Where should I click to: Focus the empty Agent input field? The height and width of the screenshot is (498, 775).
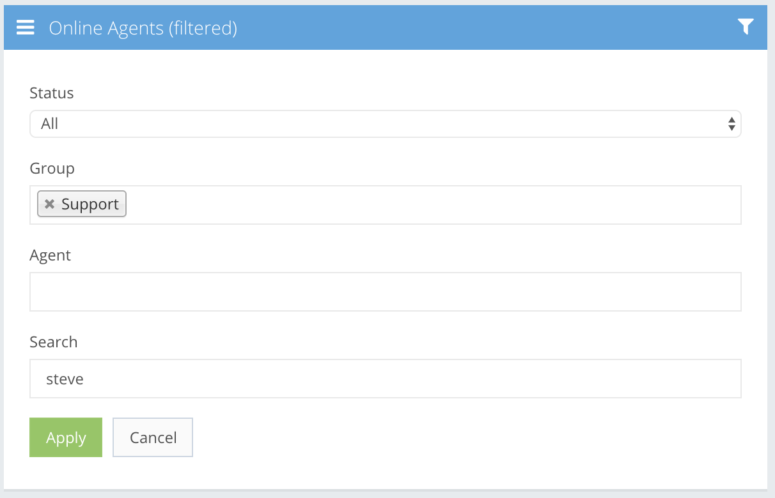(385, 292)
